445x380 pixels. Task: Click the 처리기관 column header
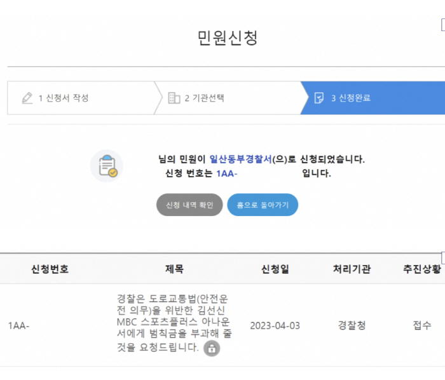point(352,269)
